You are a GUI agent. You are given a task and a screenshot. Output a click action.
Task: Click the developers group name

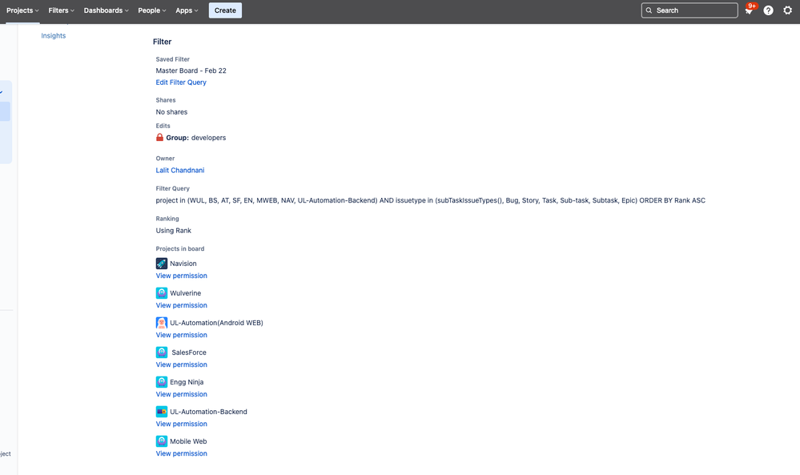[x=209, y=138]
